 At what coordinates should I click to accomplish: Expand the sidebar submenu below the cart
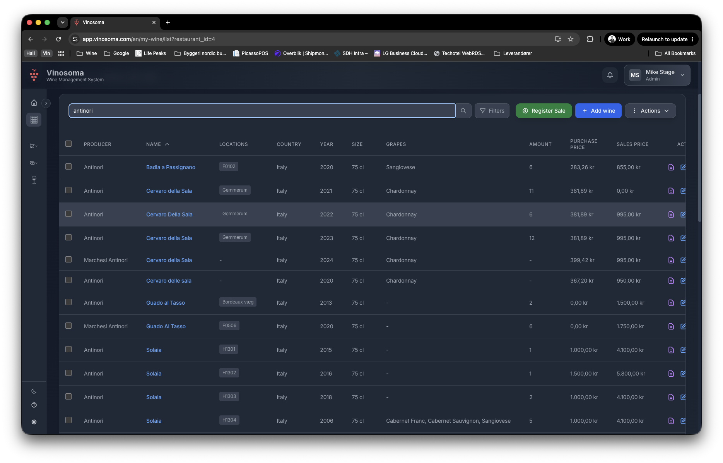tap(34, 163)
